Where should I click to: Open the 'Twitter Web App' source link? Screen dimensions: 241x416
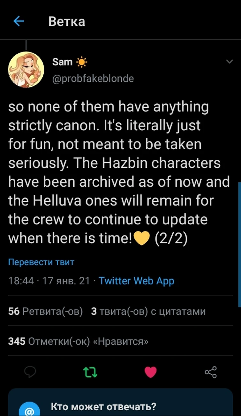point(137,281)
